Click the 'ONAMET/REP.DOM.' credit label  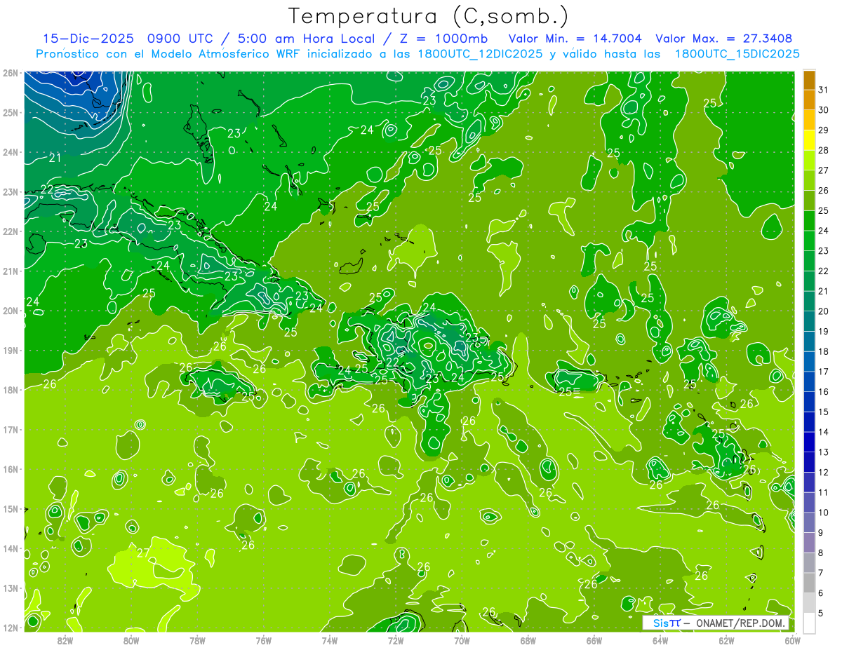pos(740,623)
